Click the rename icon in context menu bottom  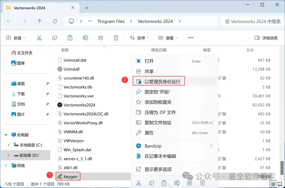[177, 183]
